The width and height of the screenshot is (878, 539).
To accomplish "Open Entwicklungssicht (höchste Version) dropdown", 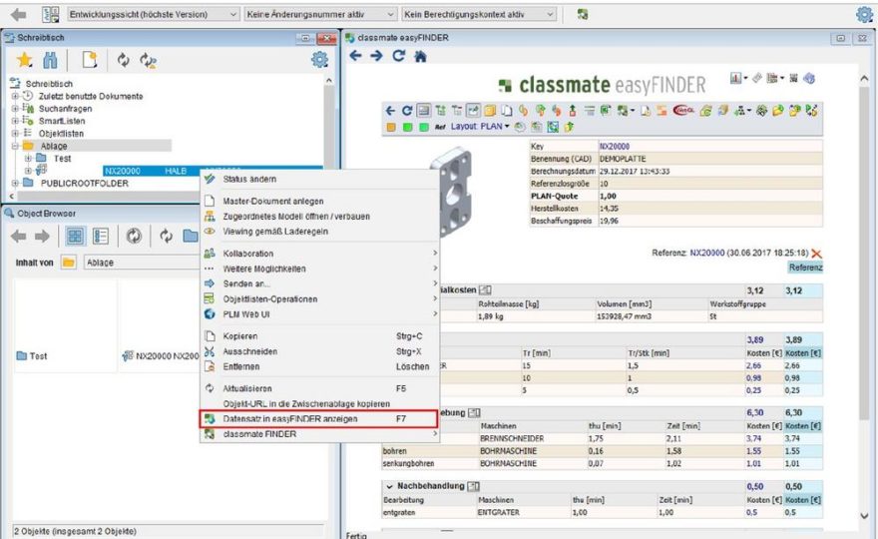I will click(154, 15).
